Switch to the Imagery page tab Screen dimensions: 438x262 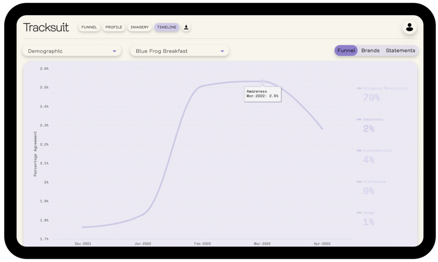(140, 27)
